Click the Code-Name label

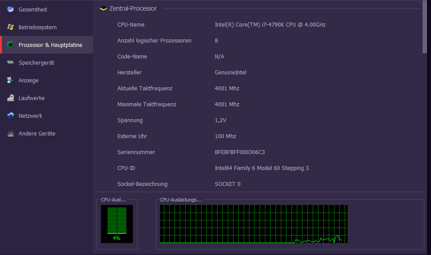point(132,57)
